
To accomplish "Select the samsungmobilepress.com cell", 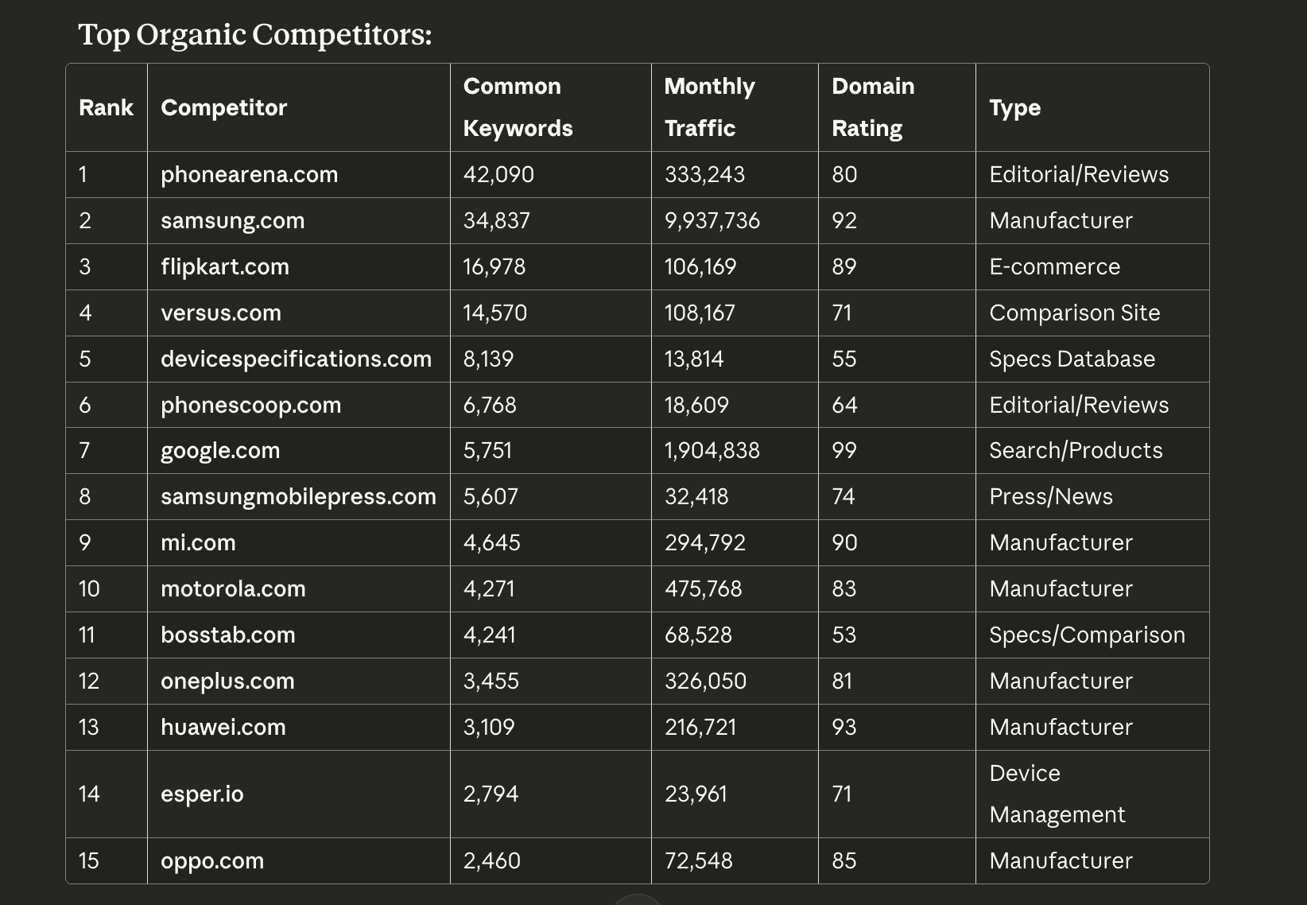I will click(298, 496).
